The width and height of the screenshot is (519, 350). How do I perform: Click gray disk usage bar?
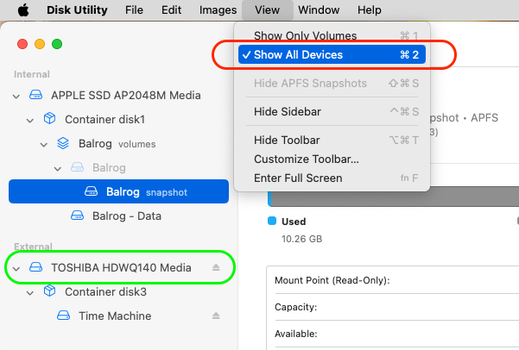394,199
